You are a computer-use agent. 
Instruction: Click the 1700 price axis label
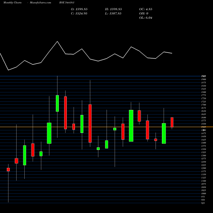coord(204,105)
